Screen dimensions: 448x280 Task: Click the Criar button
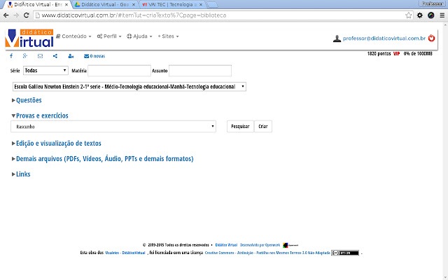coord(263,126)
